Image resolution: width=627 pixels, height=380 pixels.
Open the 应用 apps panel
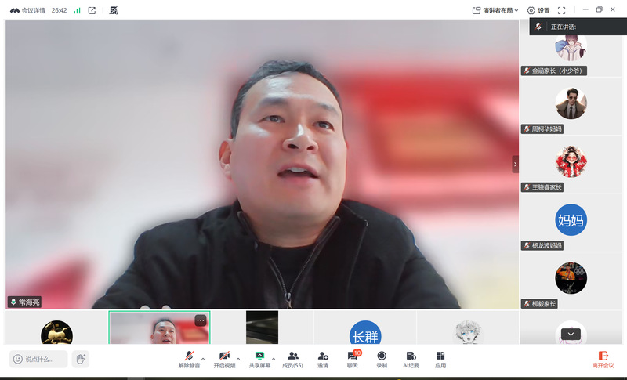coord(440,359)
